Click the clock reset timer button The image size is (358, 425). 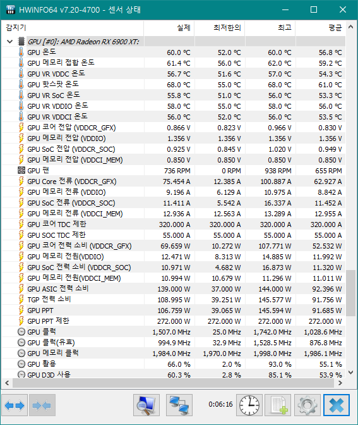pos(249,405)
